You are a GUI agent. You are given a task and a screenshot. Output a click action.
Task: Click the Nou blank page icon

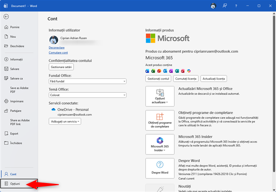point(6,37)
